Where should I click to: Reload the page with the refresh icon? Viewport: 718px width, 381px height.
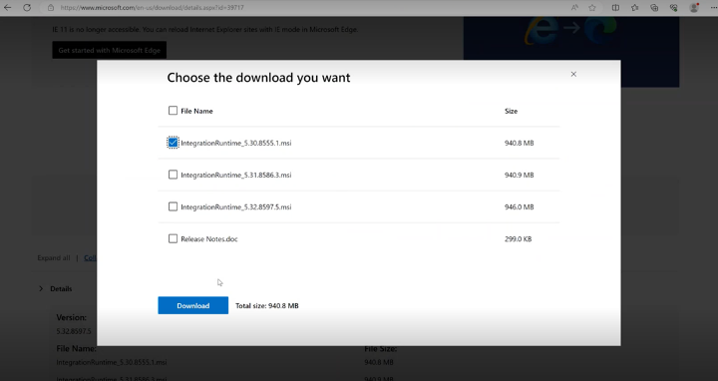[x=27, y=8]
